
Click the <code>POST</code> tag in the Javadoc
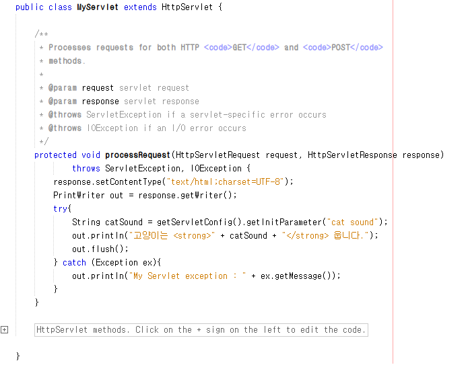coord(343,47)
